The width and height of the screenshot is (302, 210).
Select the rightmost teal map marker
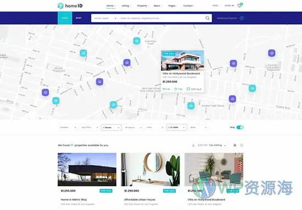(x=252, y=88)
